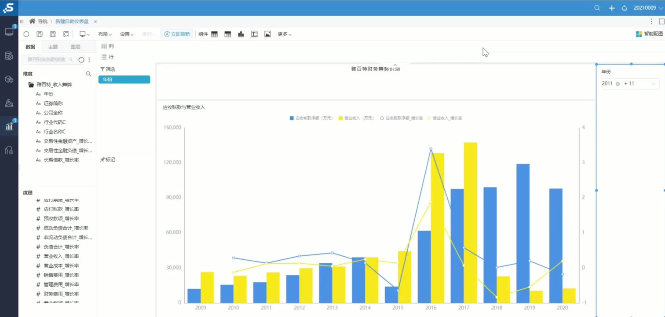Click the bar chart component icon
The width and height of the screenshot is (665, 317).
(241, 34)
